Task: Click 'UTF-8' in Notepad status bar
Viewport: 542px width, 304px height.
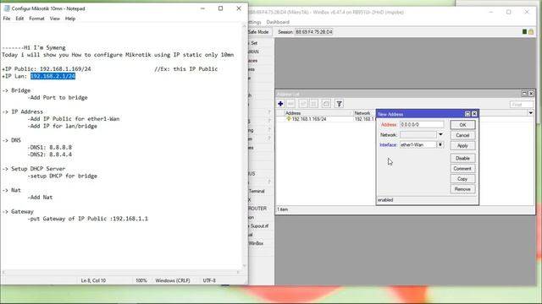Action: pyautogui.click(x=209, y=280)
